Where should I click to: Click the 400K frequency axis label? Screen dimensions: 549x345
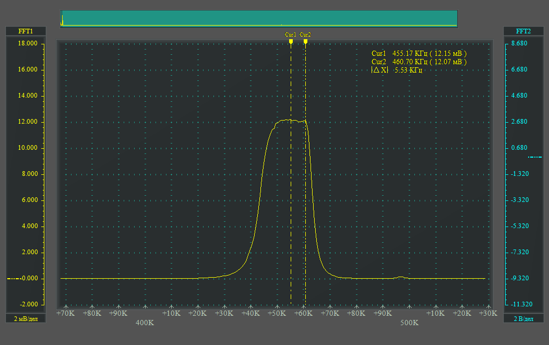145,323
